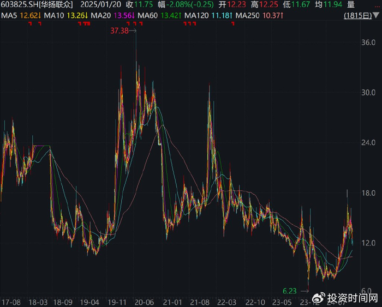Image resolution: width=382 pixels, height=307 pixels.
Task: Click the 30.0 price axis label
Action: [x=368, y=93]
